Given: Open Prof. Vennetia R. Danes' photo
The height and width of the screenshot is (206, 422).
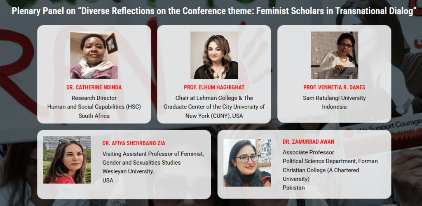Looking at the screenshot, I should point(334,55).
